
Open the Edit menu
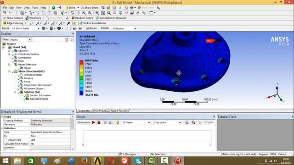tap(11, 8)
